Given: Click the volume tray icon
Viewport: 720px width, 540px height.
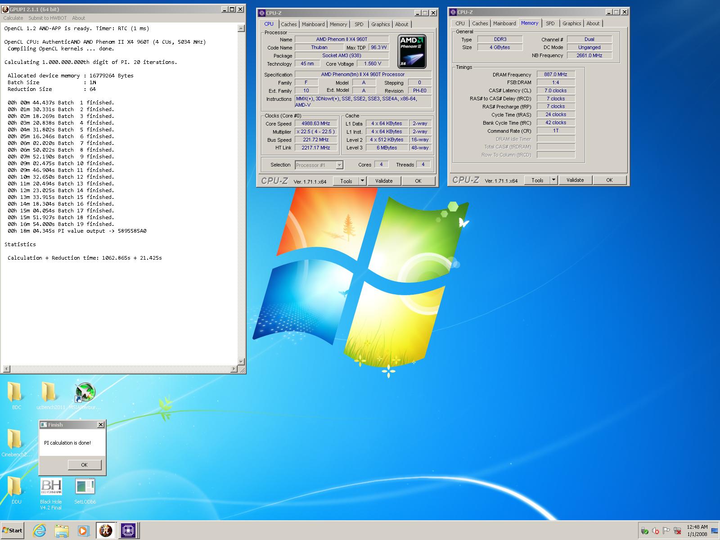Looking at the screenshot, I should pos(655,531).
